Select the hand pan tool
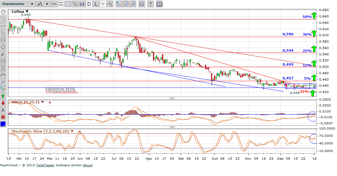The height and width of the screenshot is (176, 337). click(x=3, y=12)
